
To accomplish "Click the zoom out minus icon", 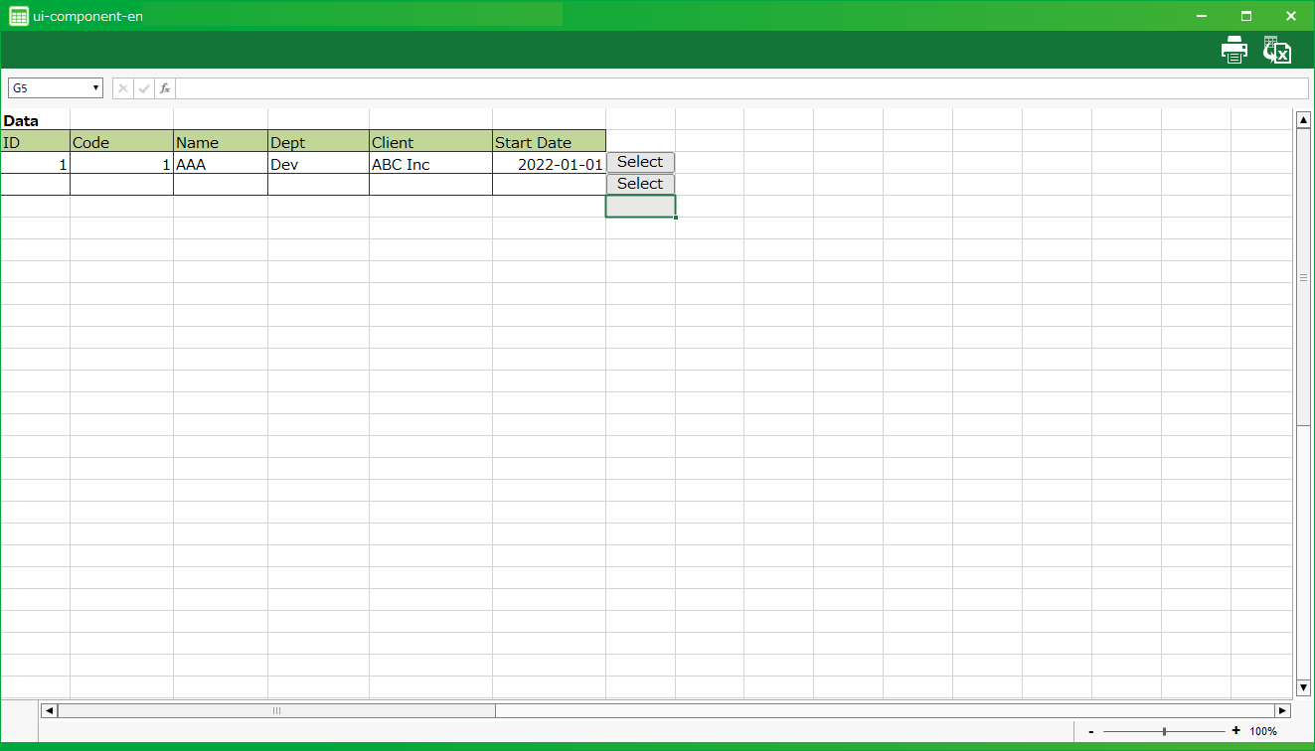I will tap(1091, 731).
